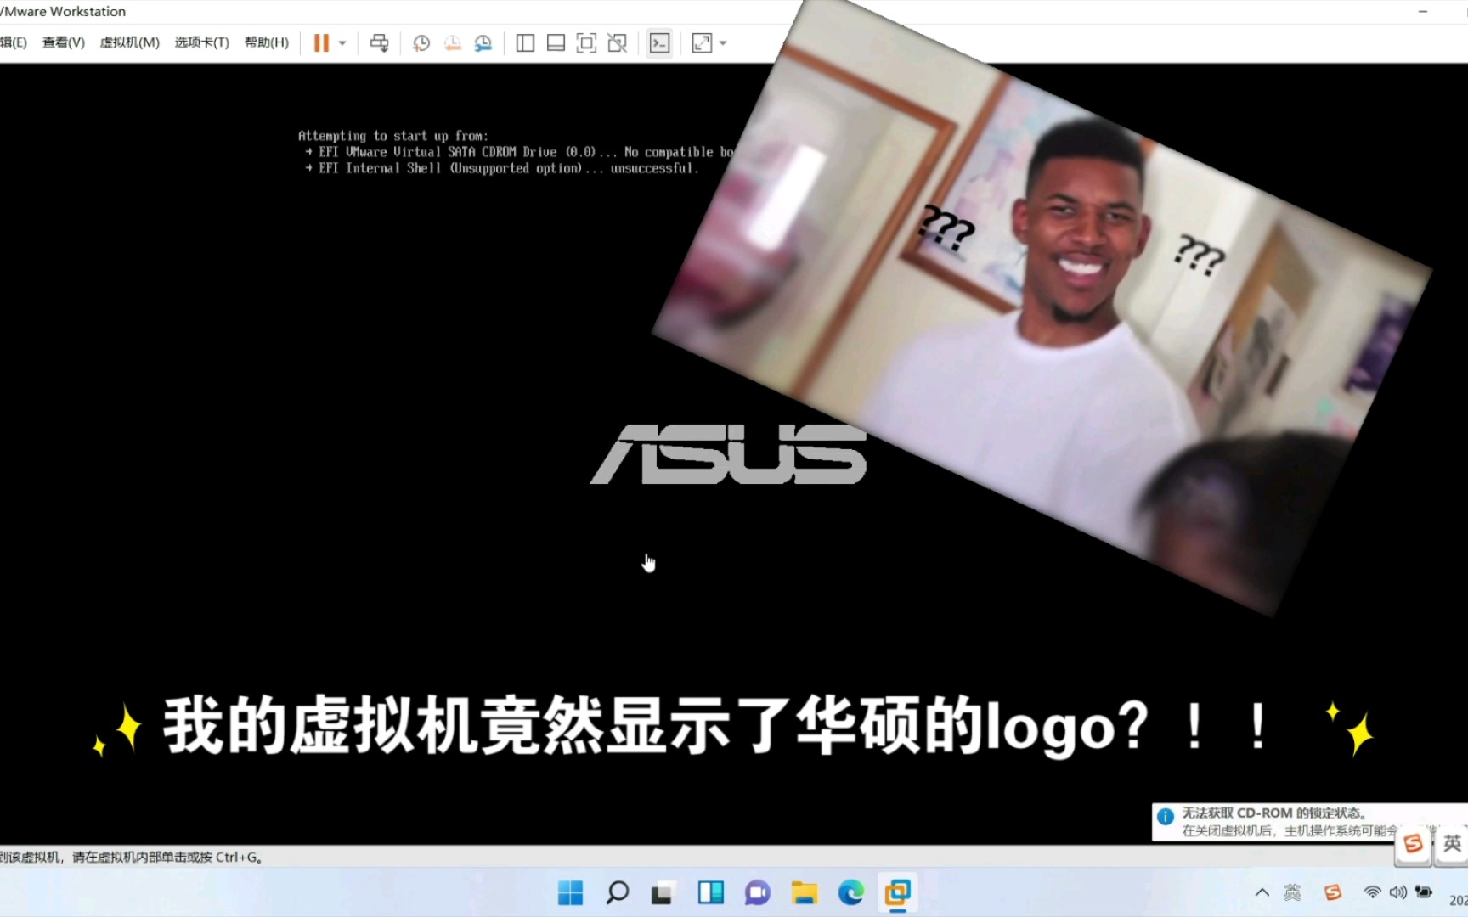Revert virtual machine to previous snapshot
The image size is (1468, 917).
pos(453,43)
